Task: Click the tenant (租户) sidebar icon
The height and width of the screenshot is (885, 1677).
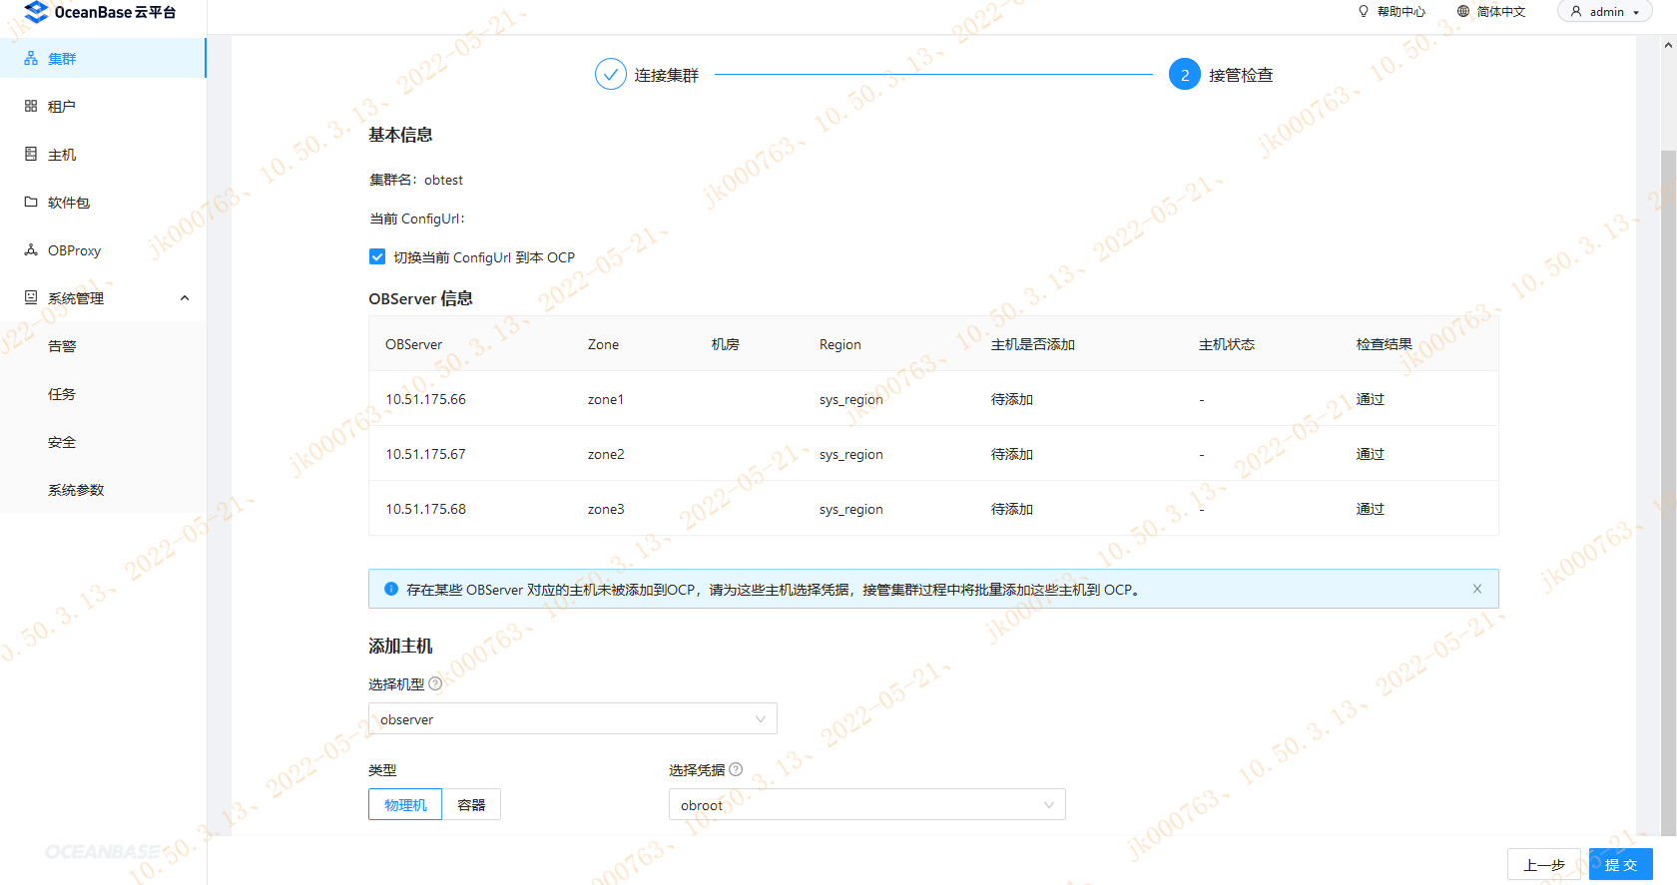Action: tap(31, 106)
